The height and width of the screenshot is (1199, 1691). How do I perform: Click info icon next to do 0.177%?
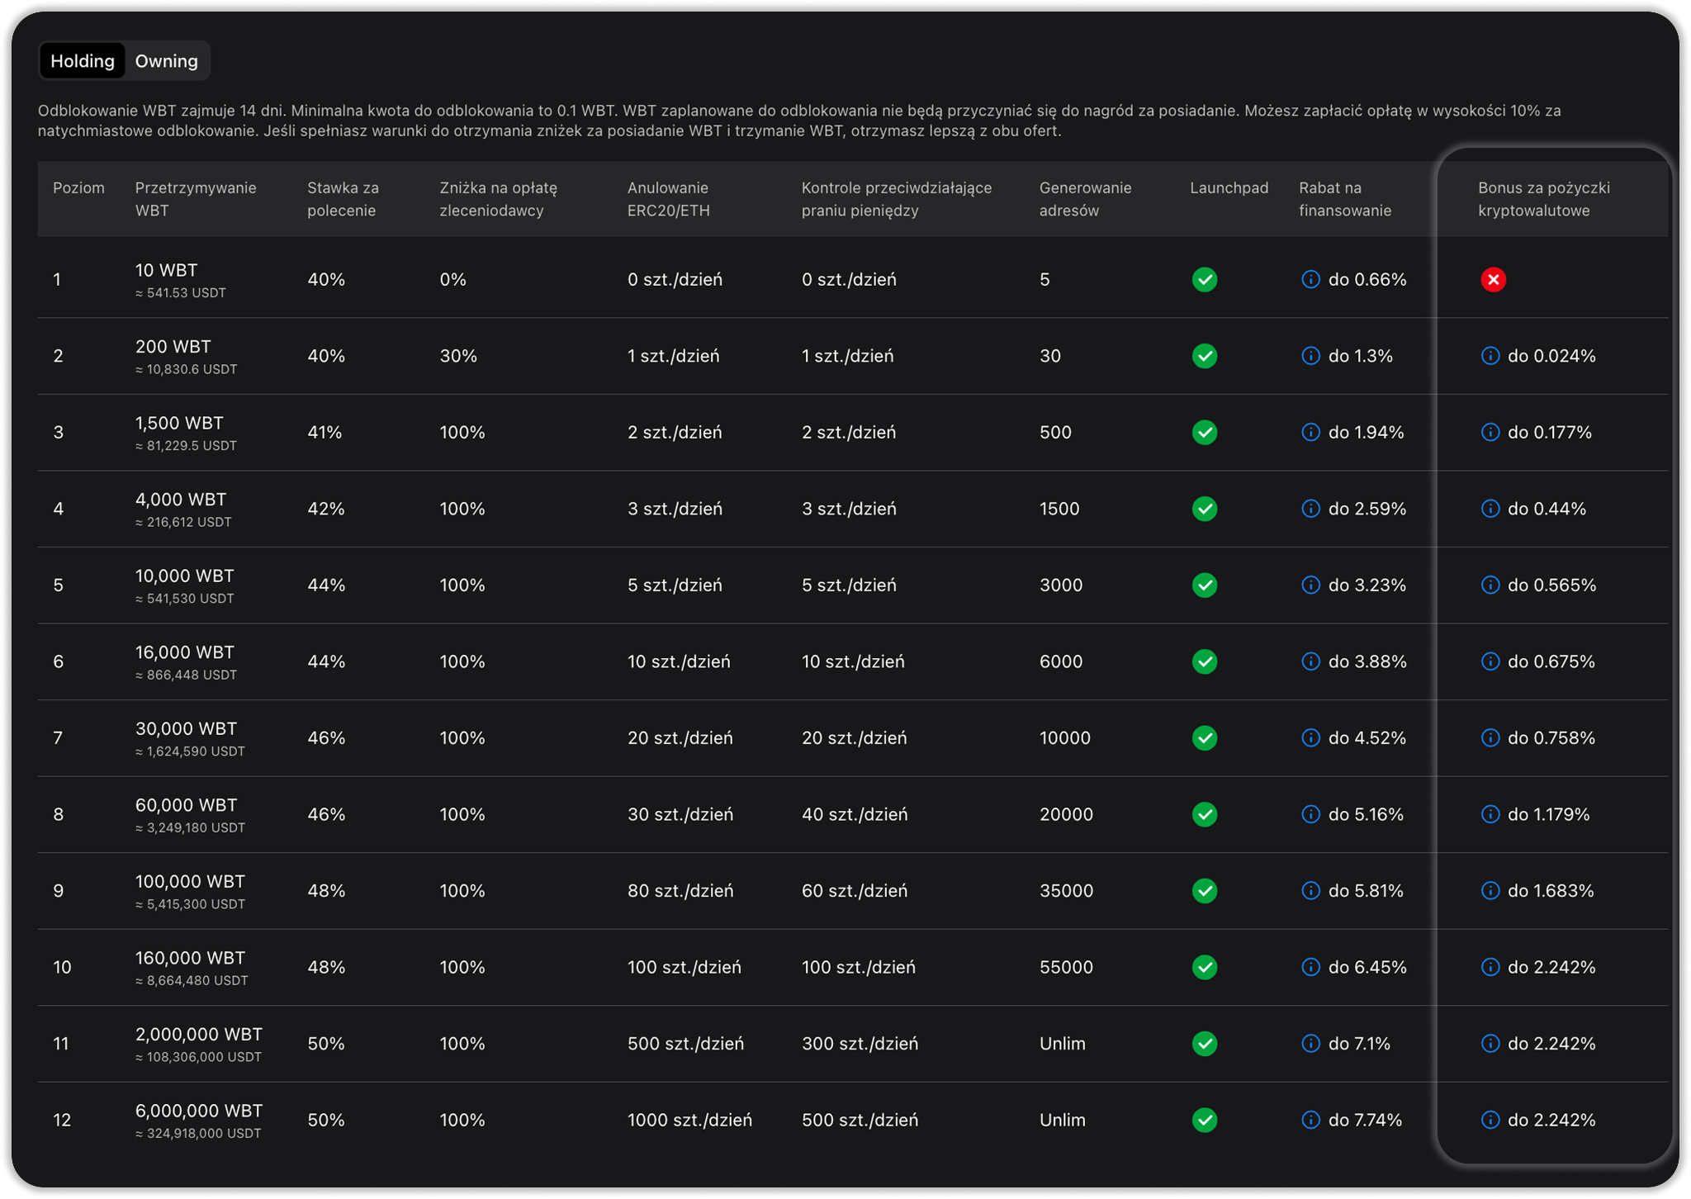[1490, 432]
